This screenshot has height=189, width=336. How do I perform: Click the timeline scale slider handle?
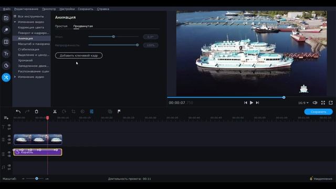point(37,178)
